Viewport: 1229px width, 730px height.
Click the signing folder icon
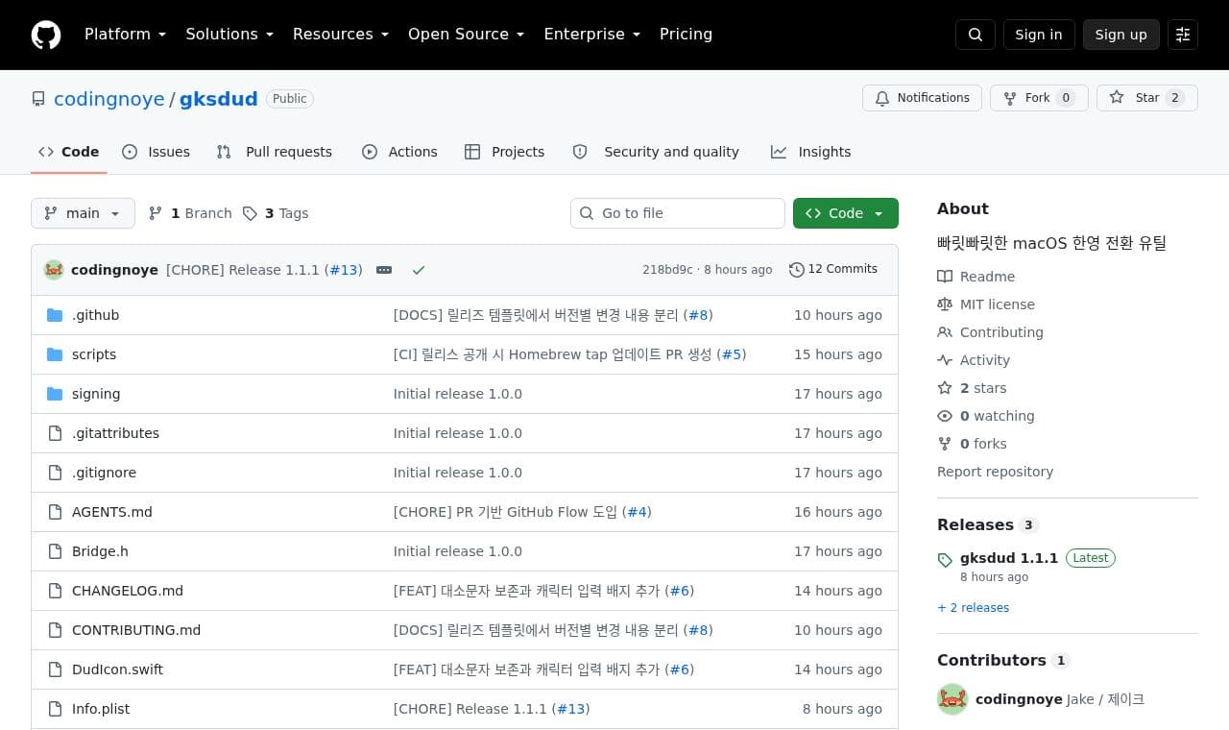click(x=55, y=394)
